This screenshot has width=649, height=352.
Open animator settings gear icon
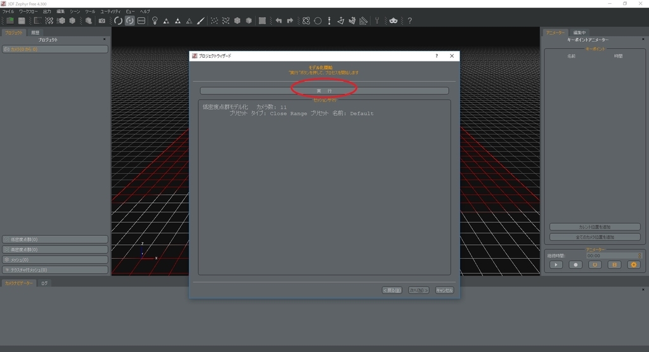(634, 265)
